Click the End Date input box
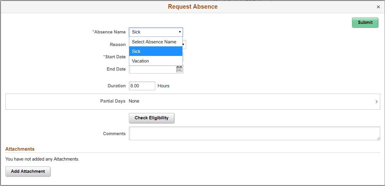 (151, 69)
